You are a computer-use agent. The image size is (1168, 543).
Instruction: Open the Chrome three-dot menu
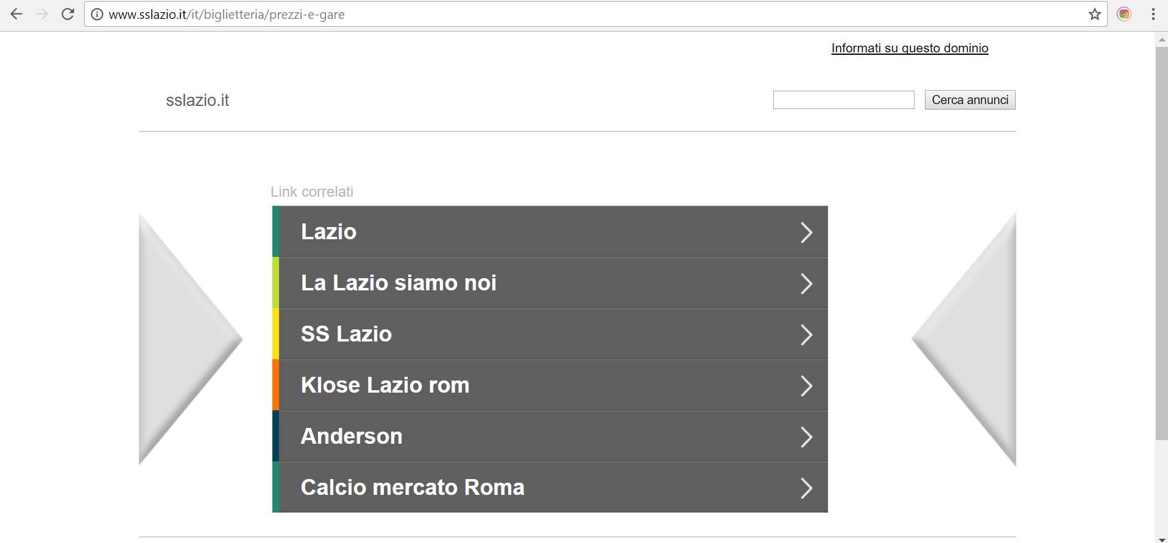tap(1153, 14)
